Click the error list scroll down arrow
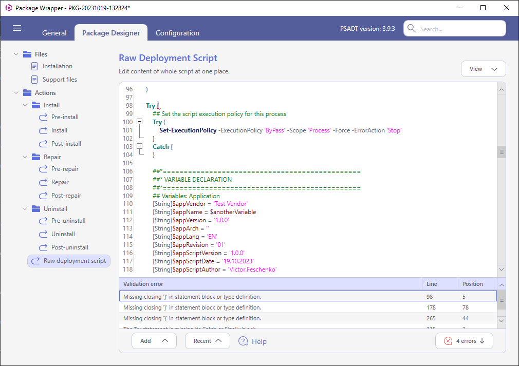This screenshot has width=519, height=366. tap(502, 321)
